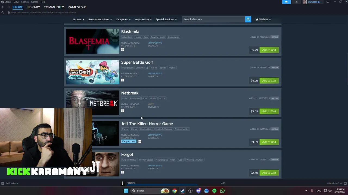The height and width of the screenshot is (195, 348).
Task: Open the Rameses-B account dropdown
Action: pos(315,2)
